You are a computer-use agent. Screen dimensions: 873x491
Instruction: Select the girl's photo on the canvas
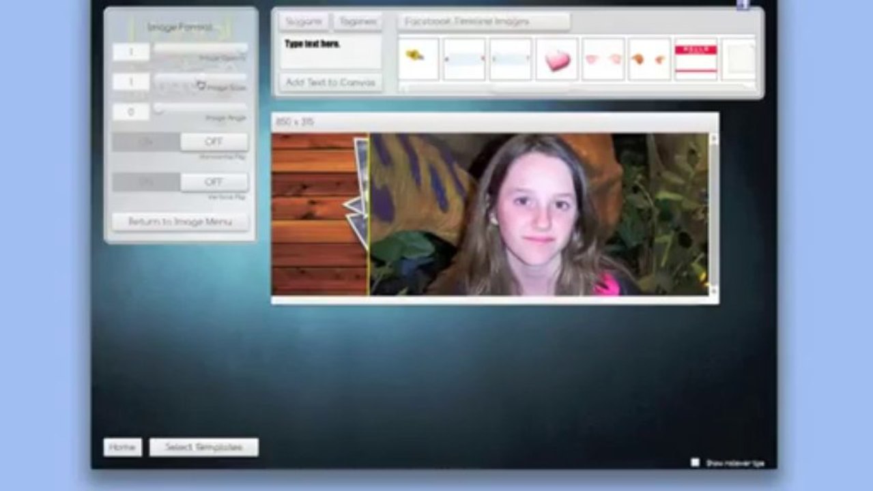click(x=539, y=214)
